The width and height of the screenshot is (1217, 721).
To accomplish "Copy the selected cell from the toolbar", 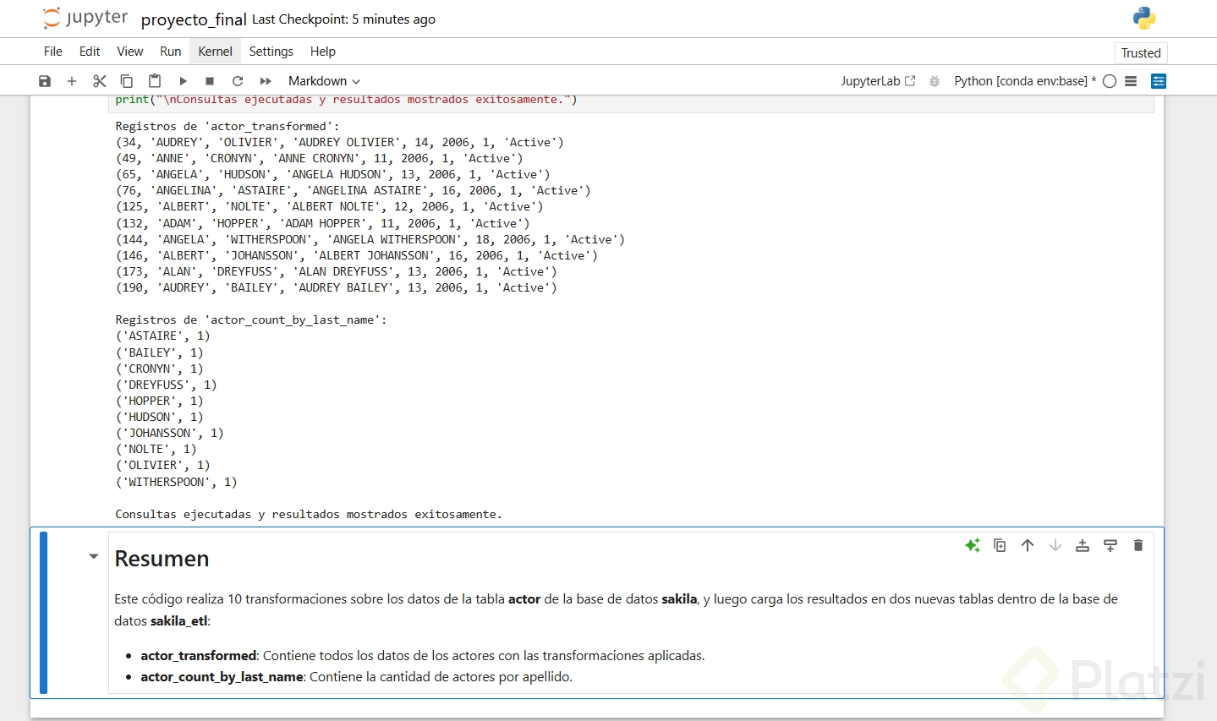I will (x=127, y=81).
